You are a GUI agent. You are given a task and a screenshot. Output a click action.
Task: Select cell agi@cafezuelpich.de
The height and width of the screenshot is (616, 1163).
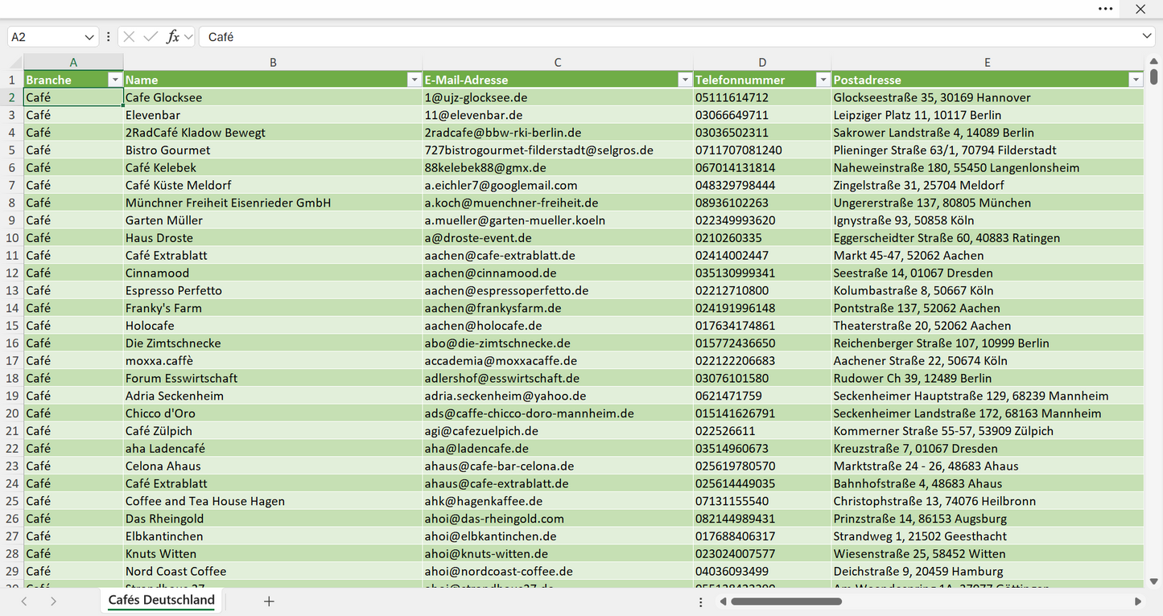pos(558,431)
